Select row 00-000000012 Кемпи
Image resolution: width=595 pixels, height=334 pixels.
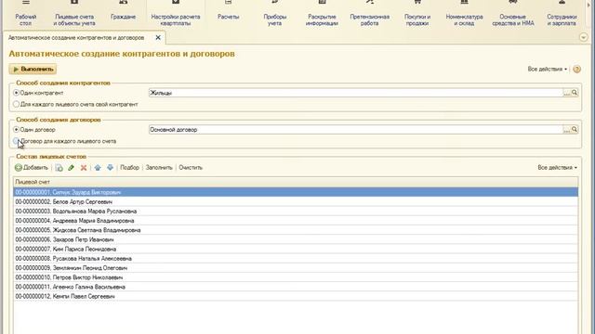pos(296,297)
